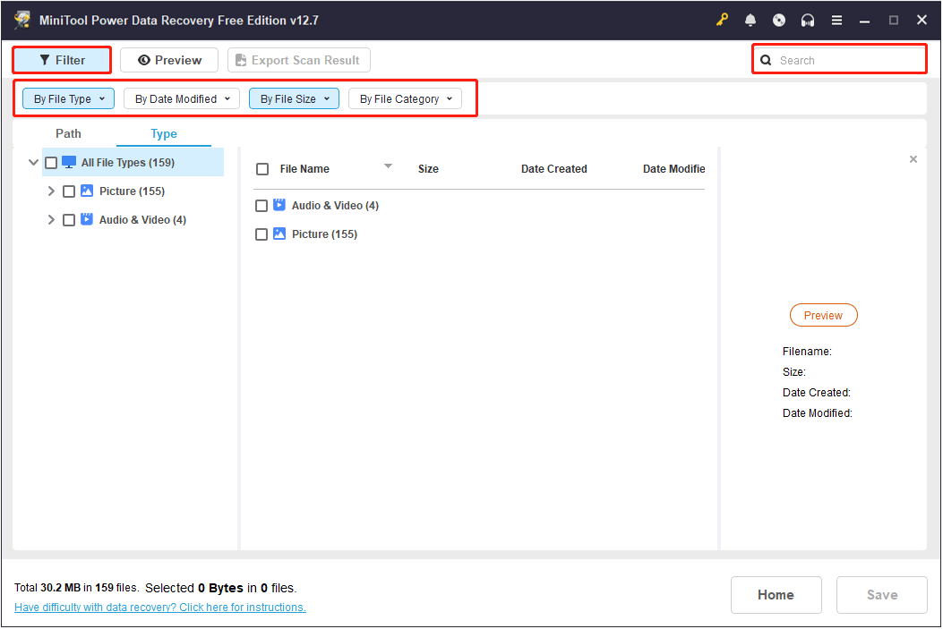Open the license key registration icon
Image resolution: width=943 pixels, height=629 pixels.
[x=722, y=19]
